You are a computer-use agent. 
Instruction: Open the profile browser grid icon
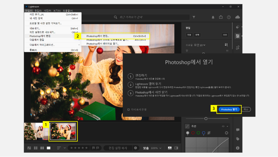pyautogui.click(x=226, y=45)
